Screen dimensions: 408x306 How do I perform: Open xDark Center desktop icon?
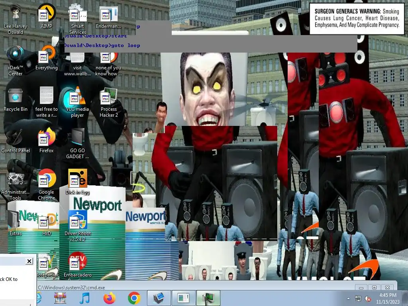(x=16, y=61)
